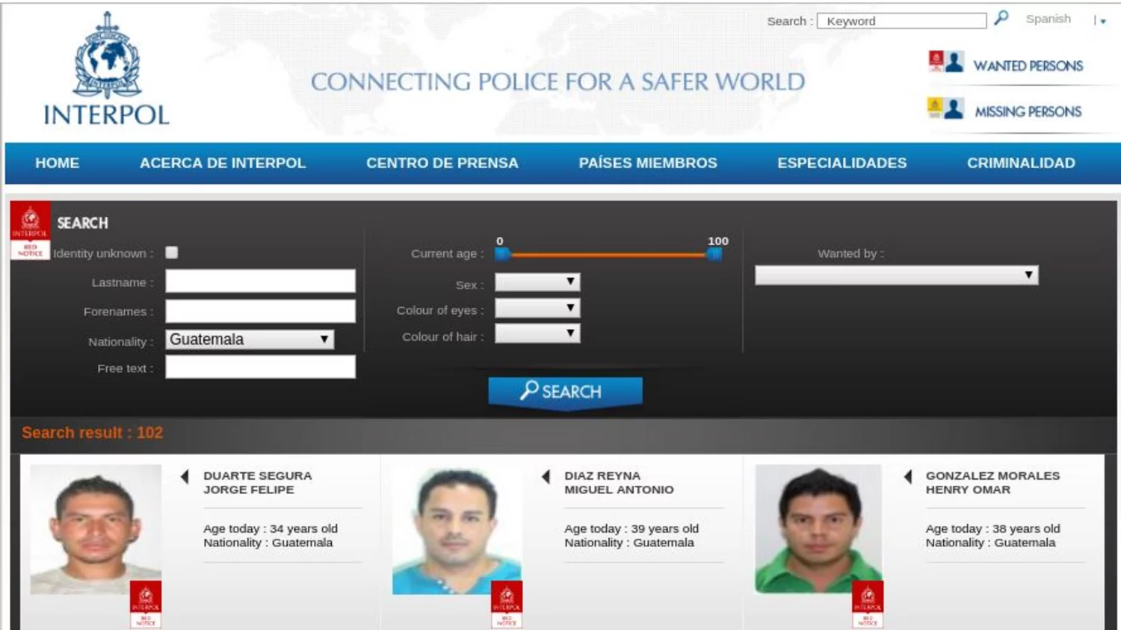Click the arrow beside Gonzalez Morales Henry Omar
Viewport: 1121px width, 630px height.
click(908, 477)
